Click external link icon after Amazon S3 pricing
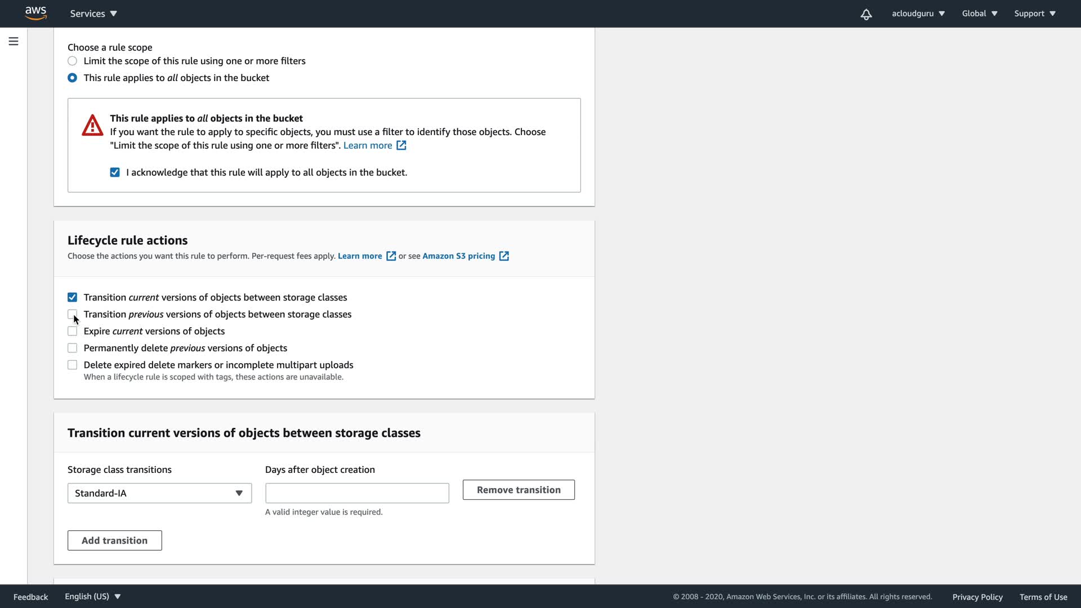 [x=504, y=256]
